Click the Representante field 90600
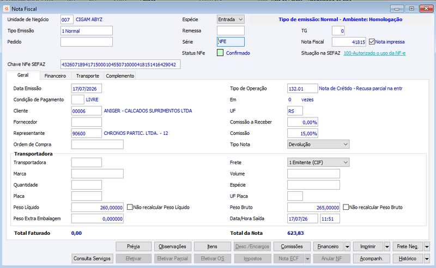The height and width of the screenshot is (268, 436). point(87,133)
